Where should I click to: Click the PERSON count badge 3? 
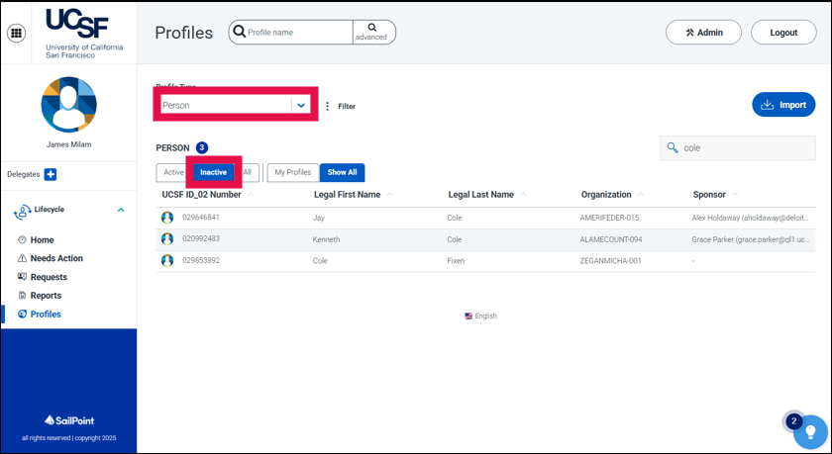[202, 147]
